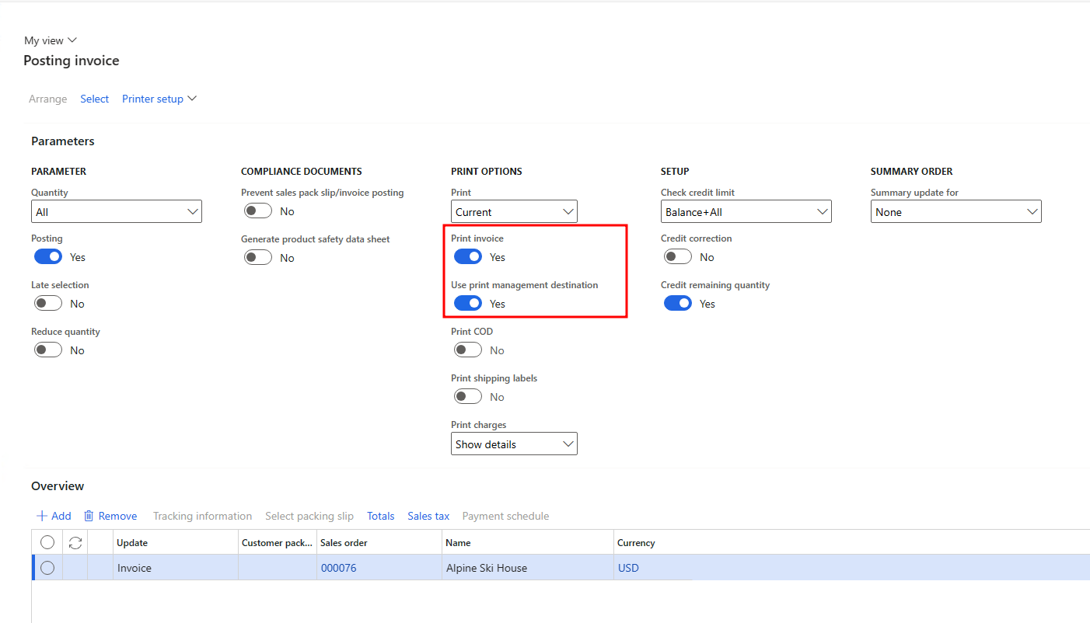
Task: Turn off Print invoice toggle
Action: pos(468,257)
